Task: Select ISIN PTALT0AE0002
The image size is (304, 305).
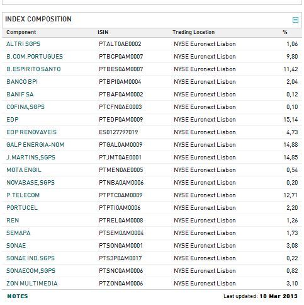Action: 120,44
